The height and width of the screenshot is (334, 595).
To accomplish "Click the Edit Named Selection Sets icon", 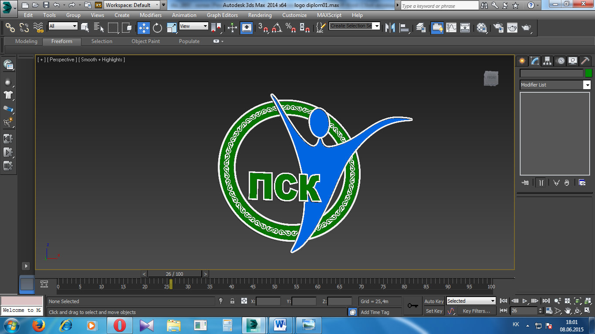I will click(320, 27).
